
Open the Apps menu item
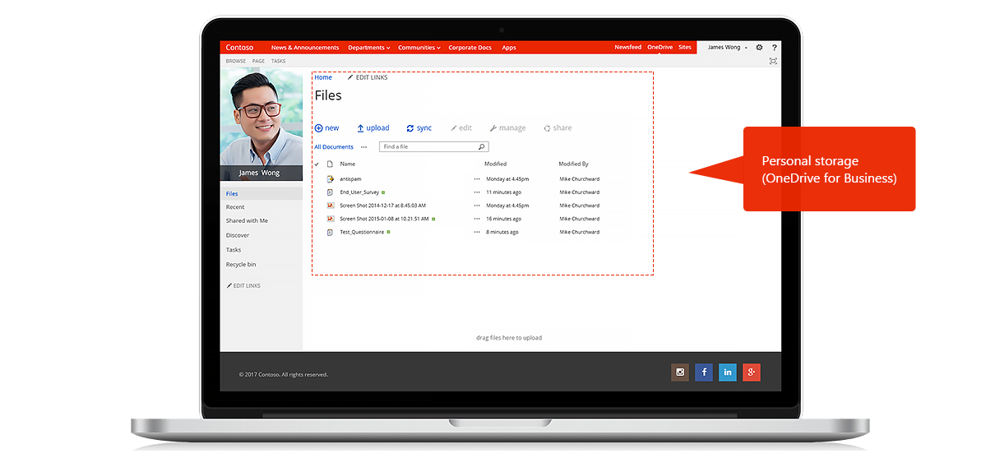509,48
